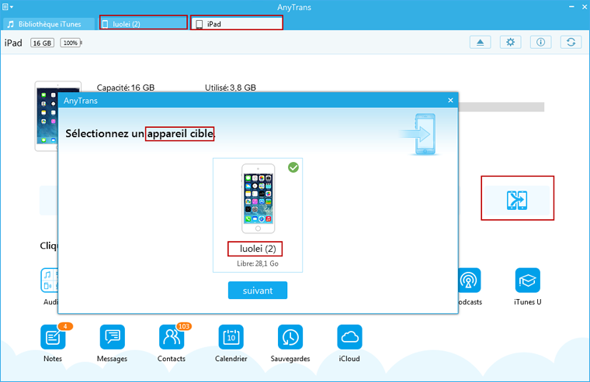Click the Libre: 28,1 Go text
590x382 pixels.
click(x=258, y=263)
